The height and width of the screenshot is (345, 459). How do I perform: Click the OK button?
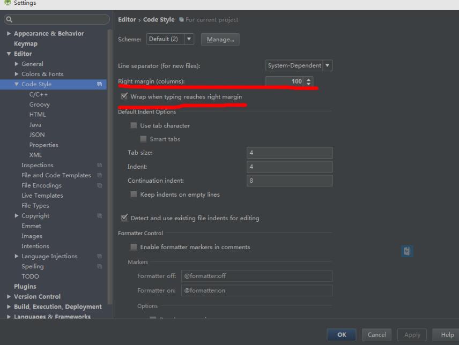(342, 334)
